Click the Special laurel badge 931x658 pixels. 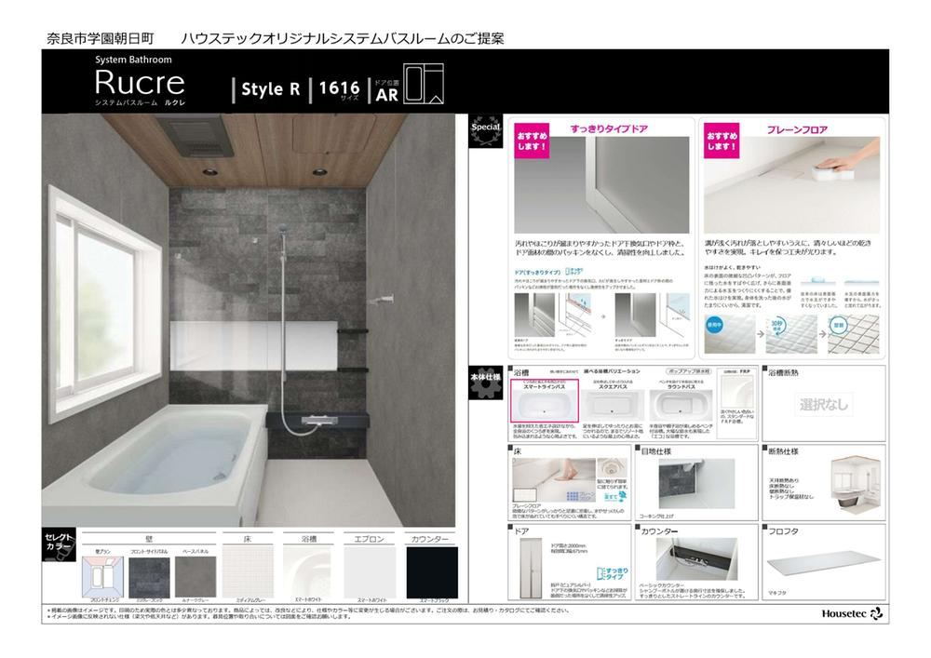(486, 131)
